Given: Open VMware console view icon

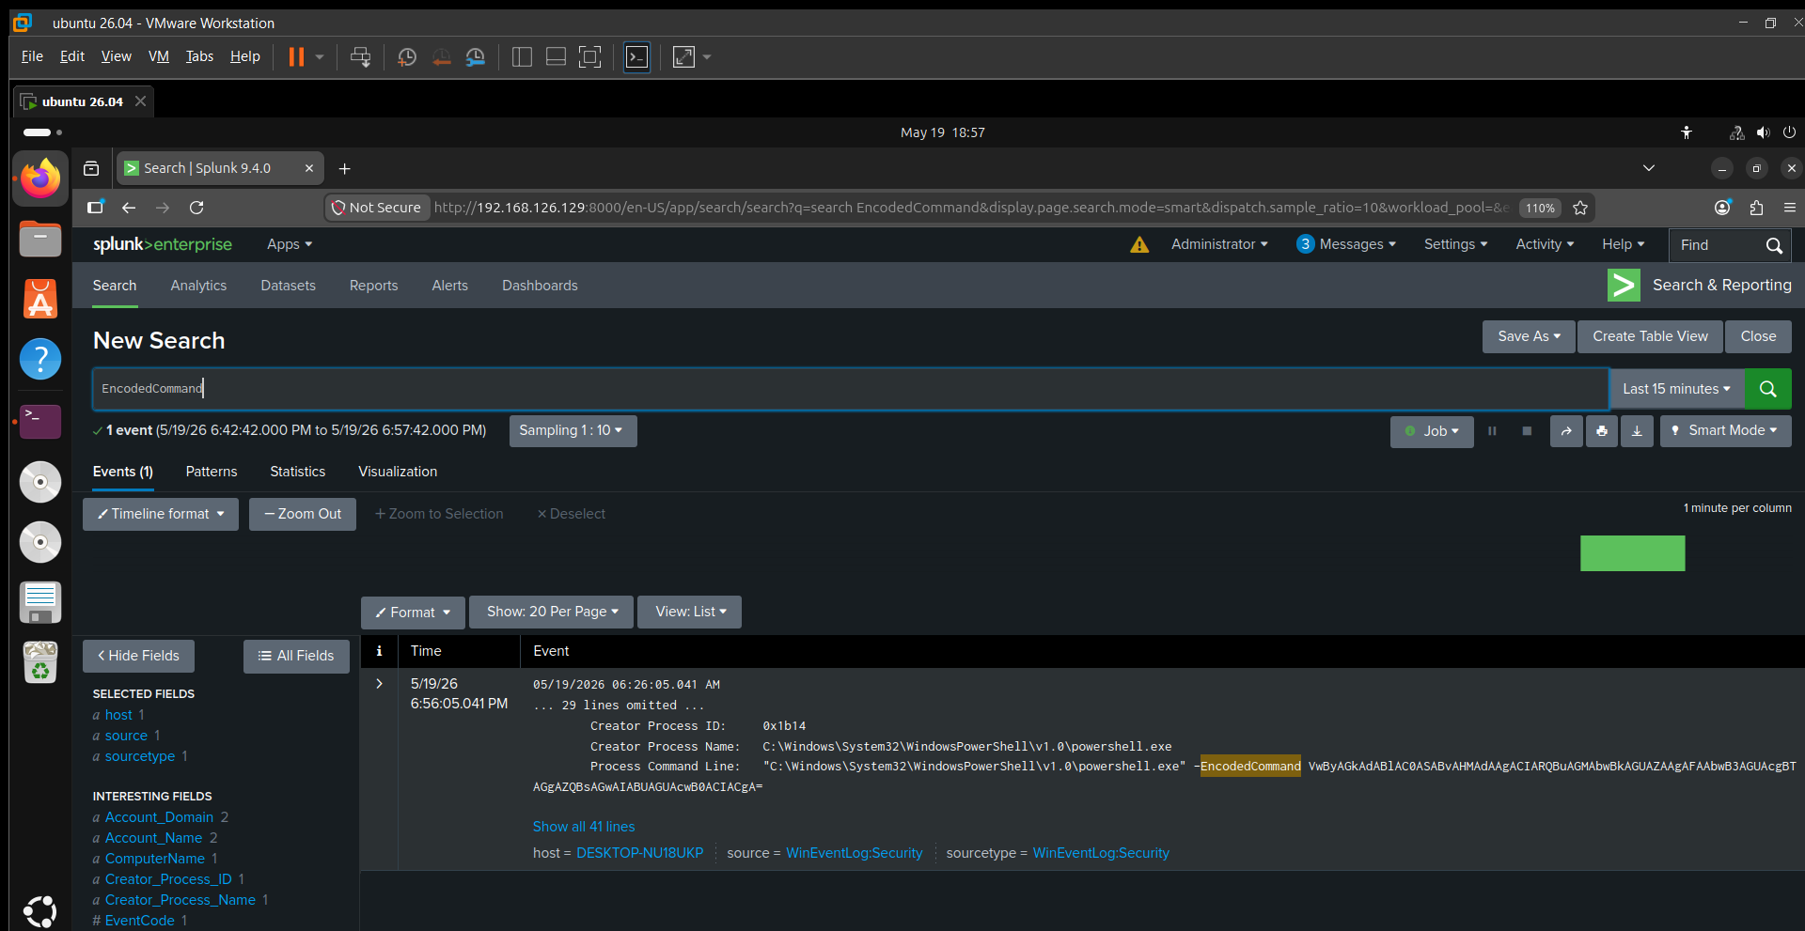Looking at the screenshot, I should (x=636, y=57).
